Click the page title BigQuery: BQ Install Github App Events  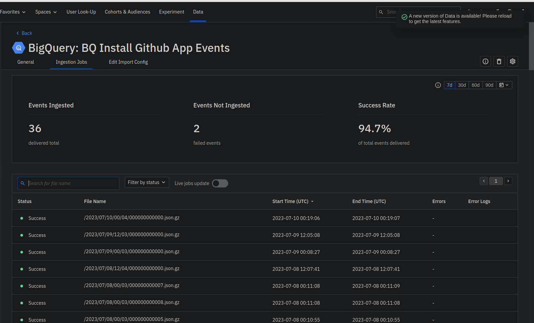tap(129, 48)
